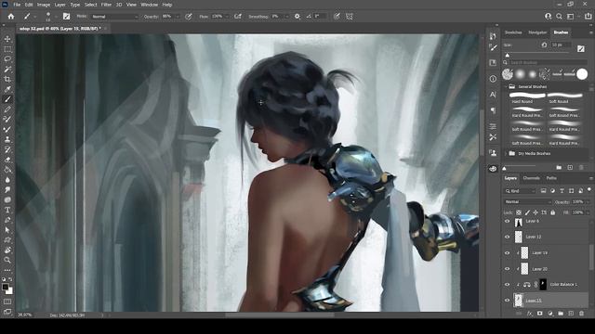Screen dimensions: 595x334
Task: Click the Home button in options bar
Action: point(11,17)
